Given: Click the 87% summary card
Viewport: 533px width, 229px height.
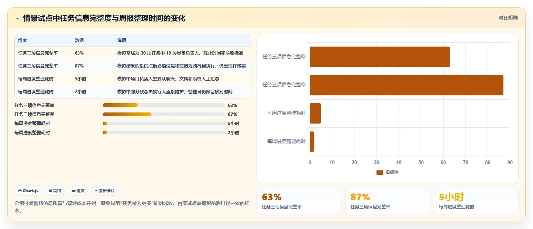Looking at the screenshot, I should pos(387,201).
